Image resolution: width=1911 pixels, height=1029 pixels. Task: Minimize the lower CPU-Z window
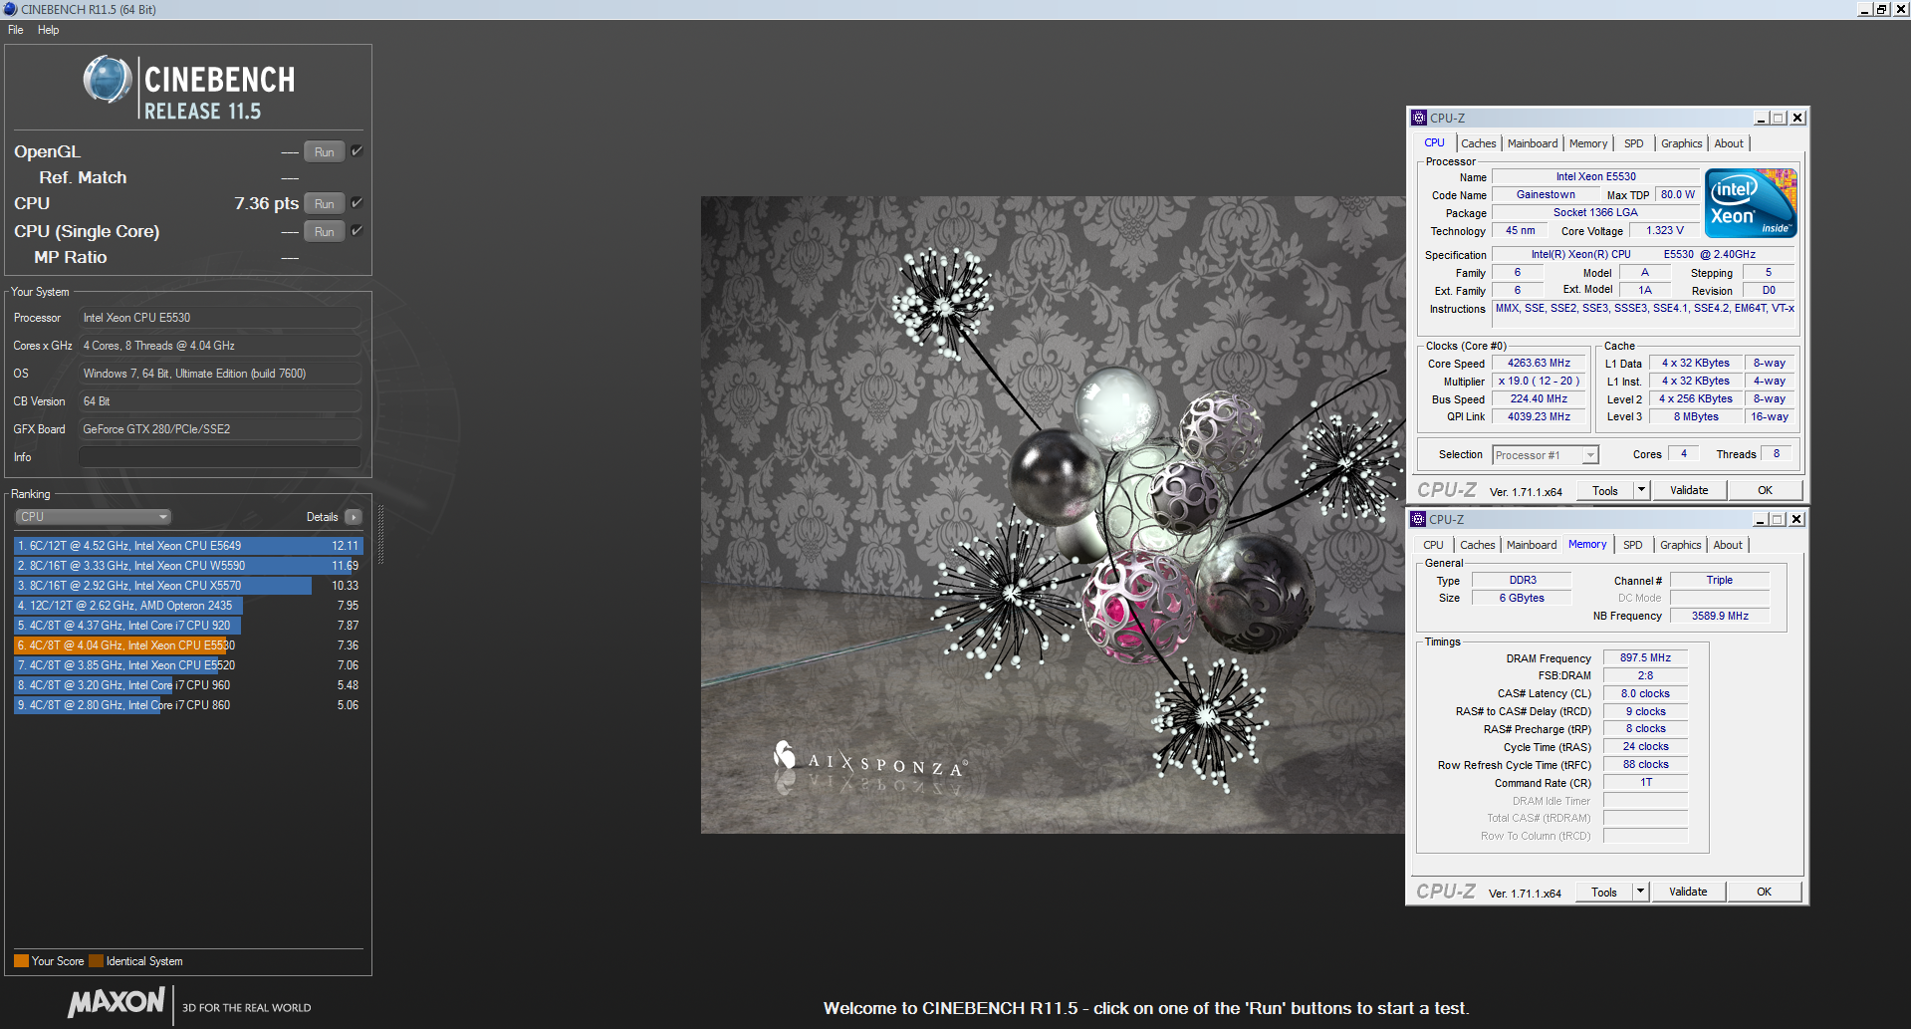tap(1760, 519)
